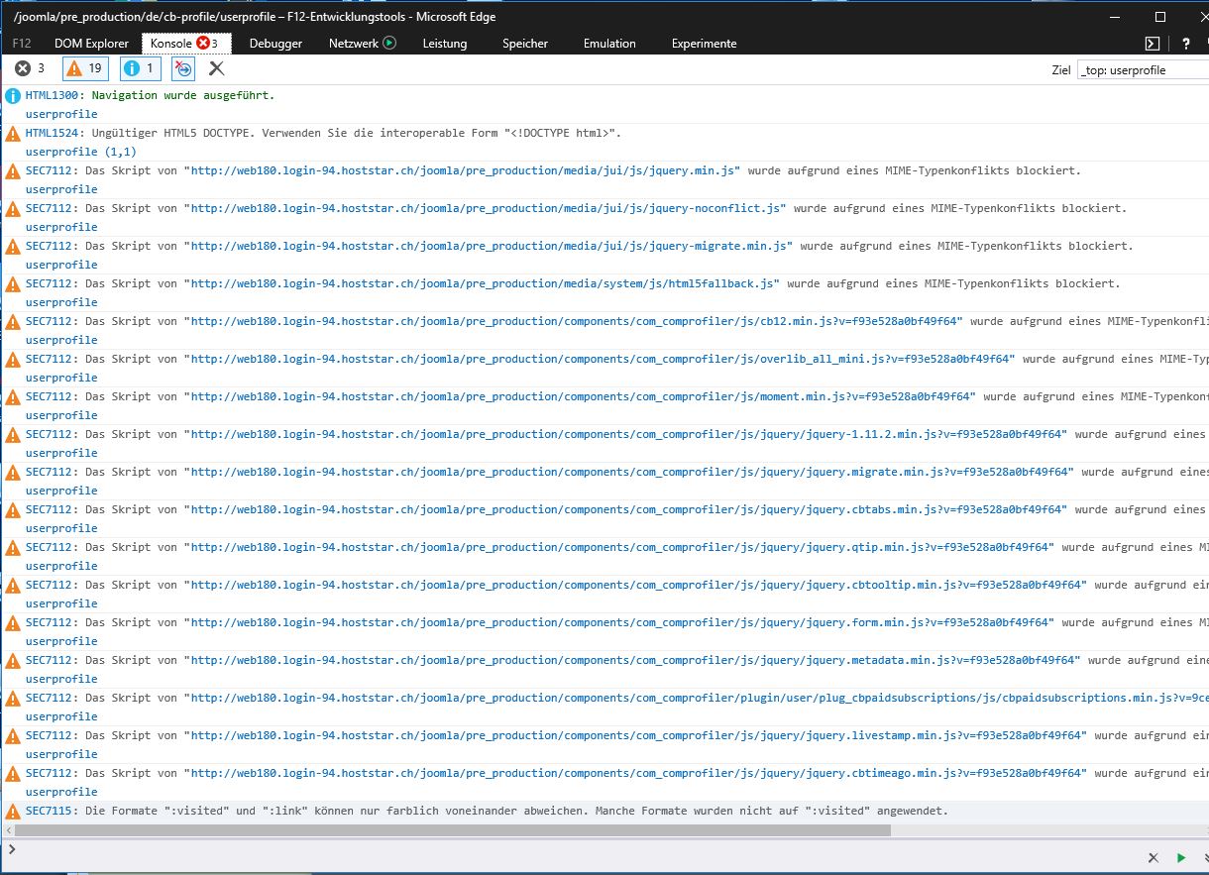Open the overlib_all_mini.js script URL
Image resolution: width=1209 pixels, height=875 pixels.
pos(603,359)
